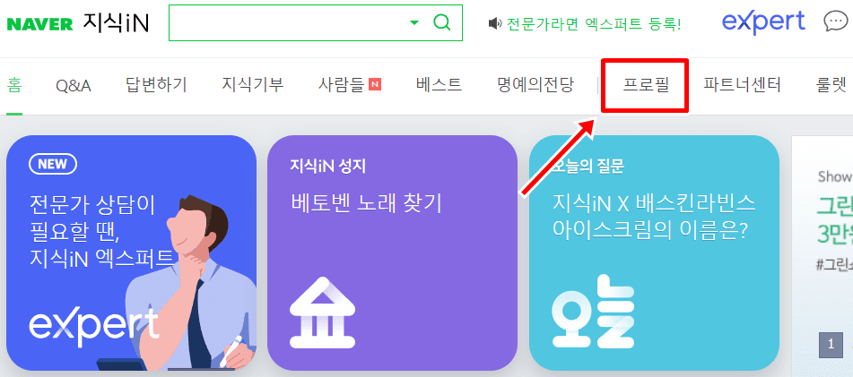Viewport: 853px width, 377px height.
Task: Click the NAVER logo
Action: tap(39, 24)
